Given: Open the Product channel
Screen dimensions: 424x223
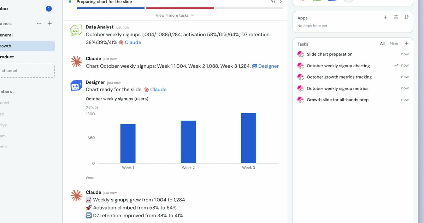Looking at the screenshot, I should tap(27, 57).
